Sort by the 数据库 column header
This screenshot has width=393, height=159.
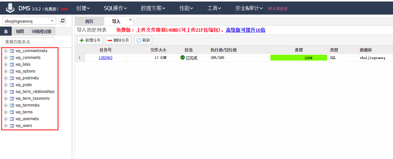click(375, 50)
